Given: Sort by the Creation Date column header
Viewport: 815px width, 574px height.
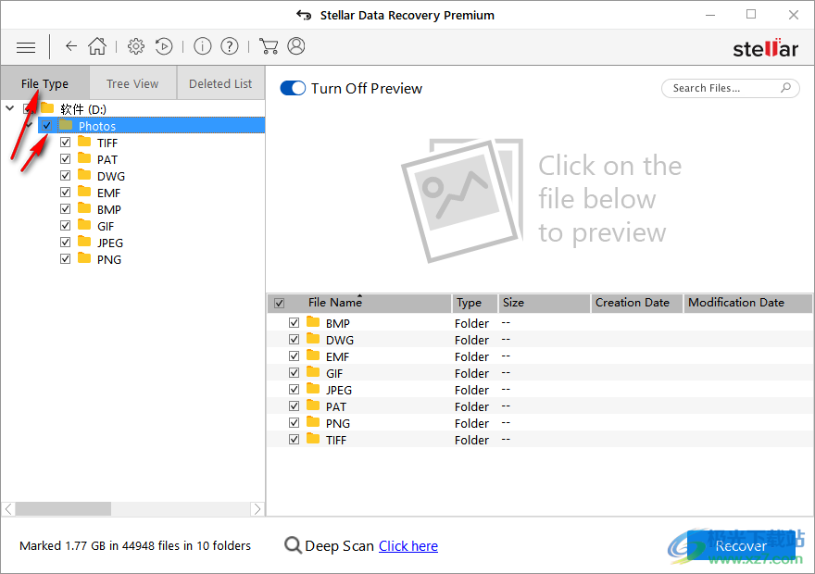Looking at the screenshot, I should click(x=637, y=303).
